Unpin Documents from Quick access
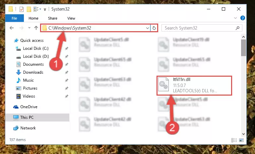The height and width of the screenshot is (154, 255). (x=67, y=64)
